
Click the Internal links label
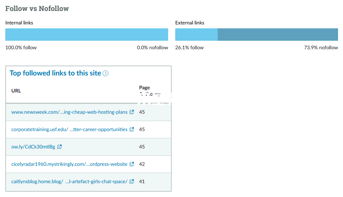point(19,23)
